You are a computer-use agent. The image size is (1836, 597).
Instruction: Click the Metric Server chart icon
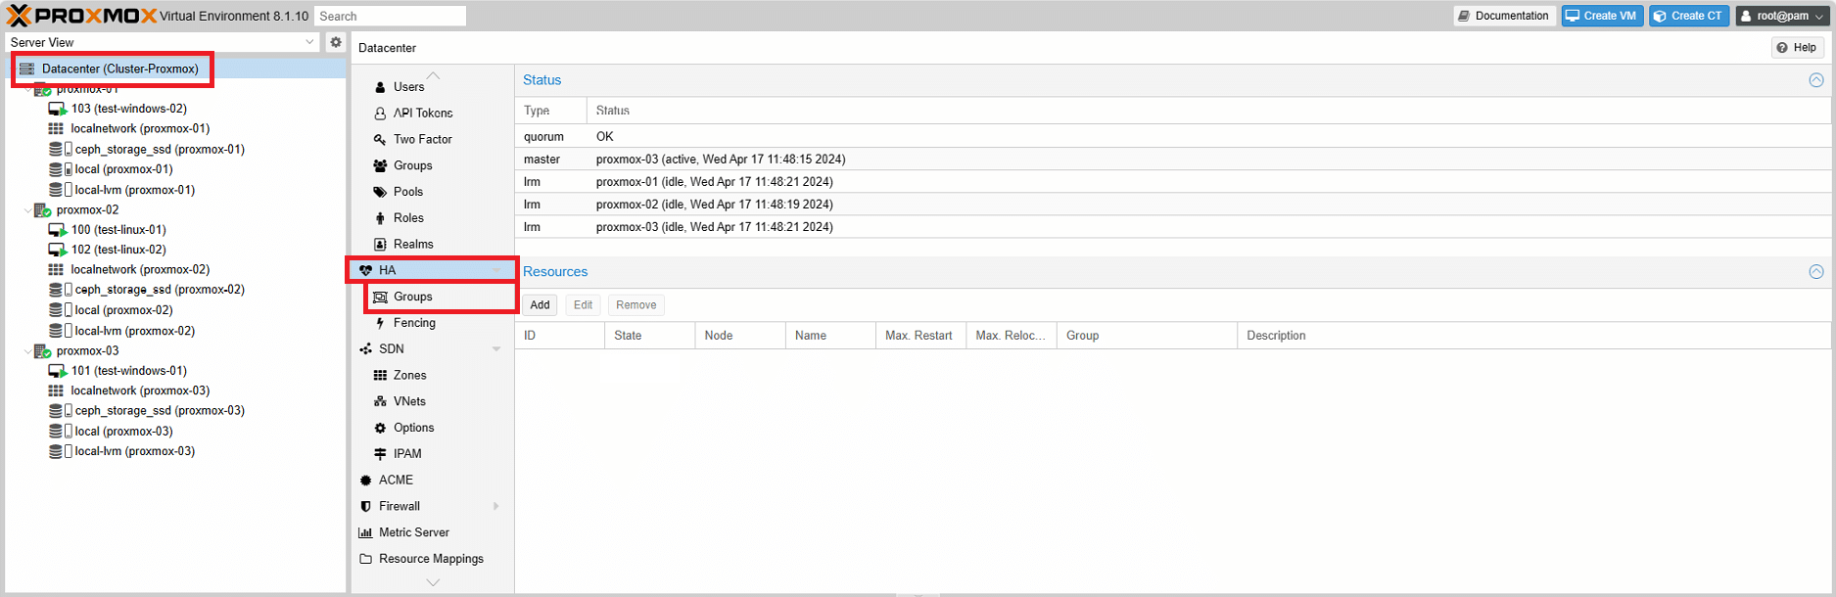(x=365, y=533)
